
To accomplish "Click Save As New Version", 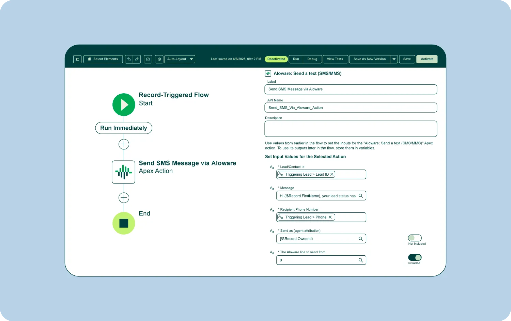I will pos(370,59).
